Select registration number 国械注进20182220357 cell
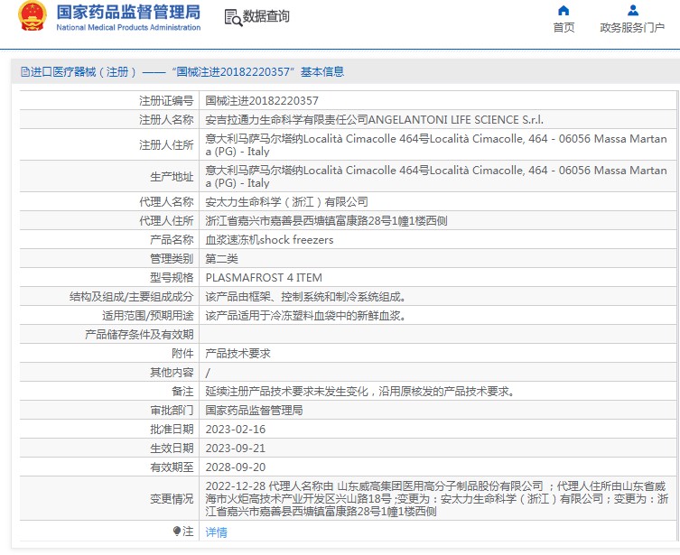 (x=262, y=100)
